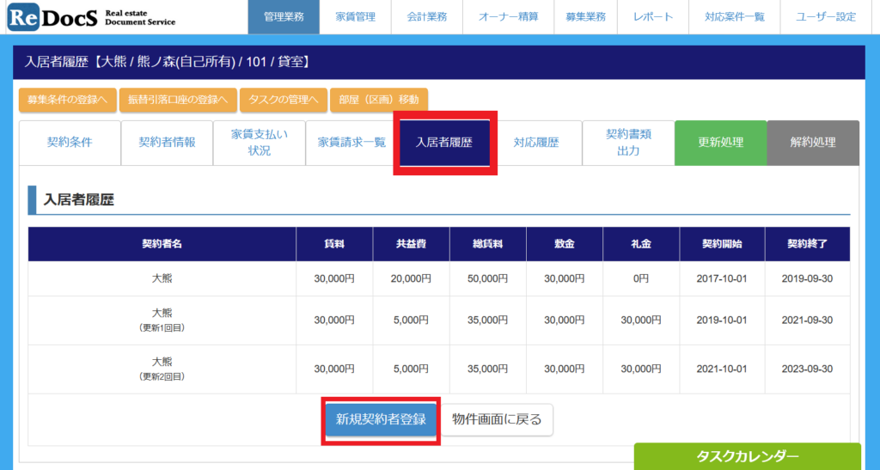Click end date 2023-09-30
Screen dimensions: 880x470
[x=807, y=369]
